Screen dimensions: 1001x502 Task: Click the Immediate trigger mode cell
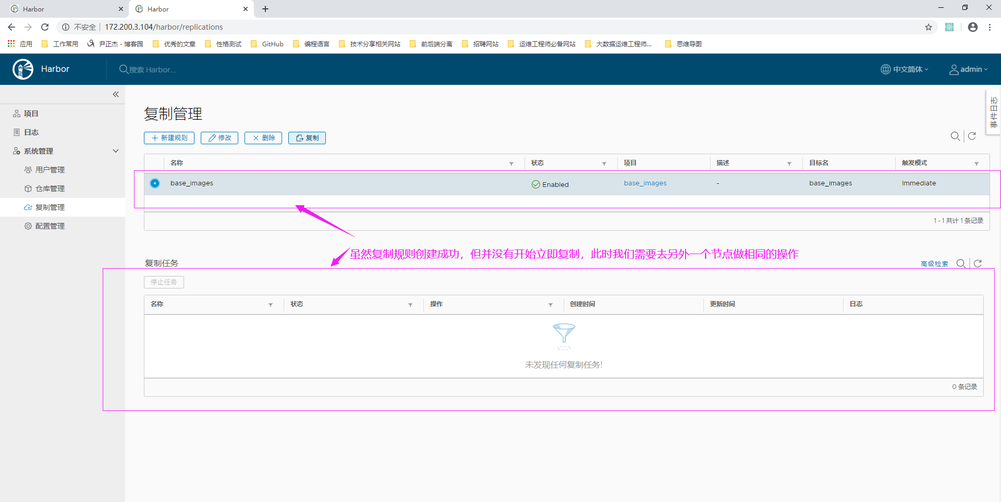(919, 183)
